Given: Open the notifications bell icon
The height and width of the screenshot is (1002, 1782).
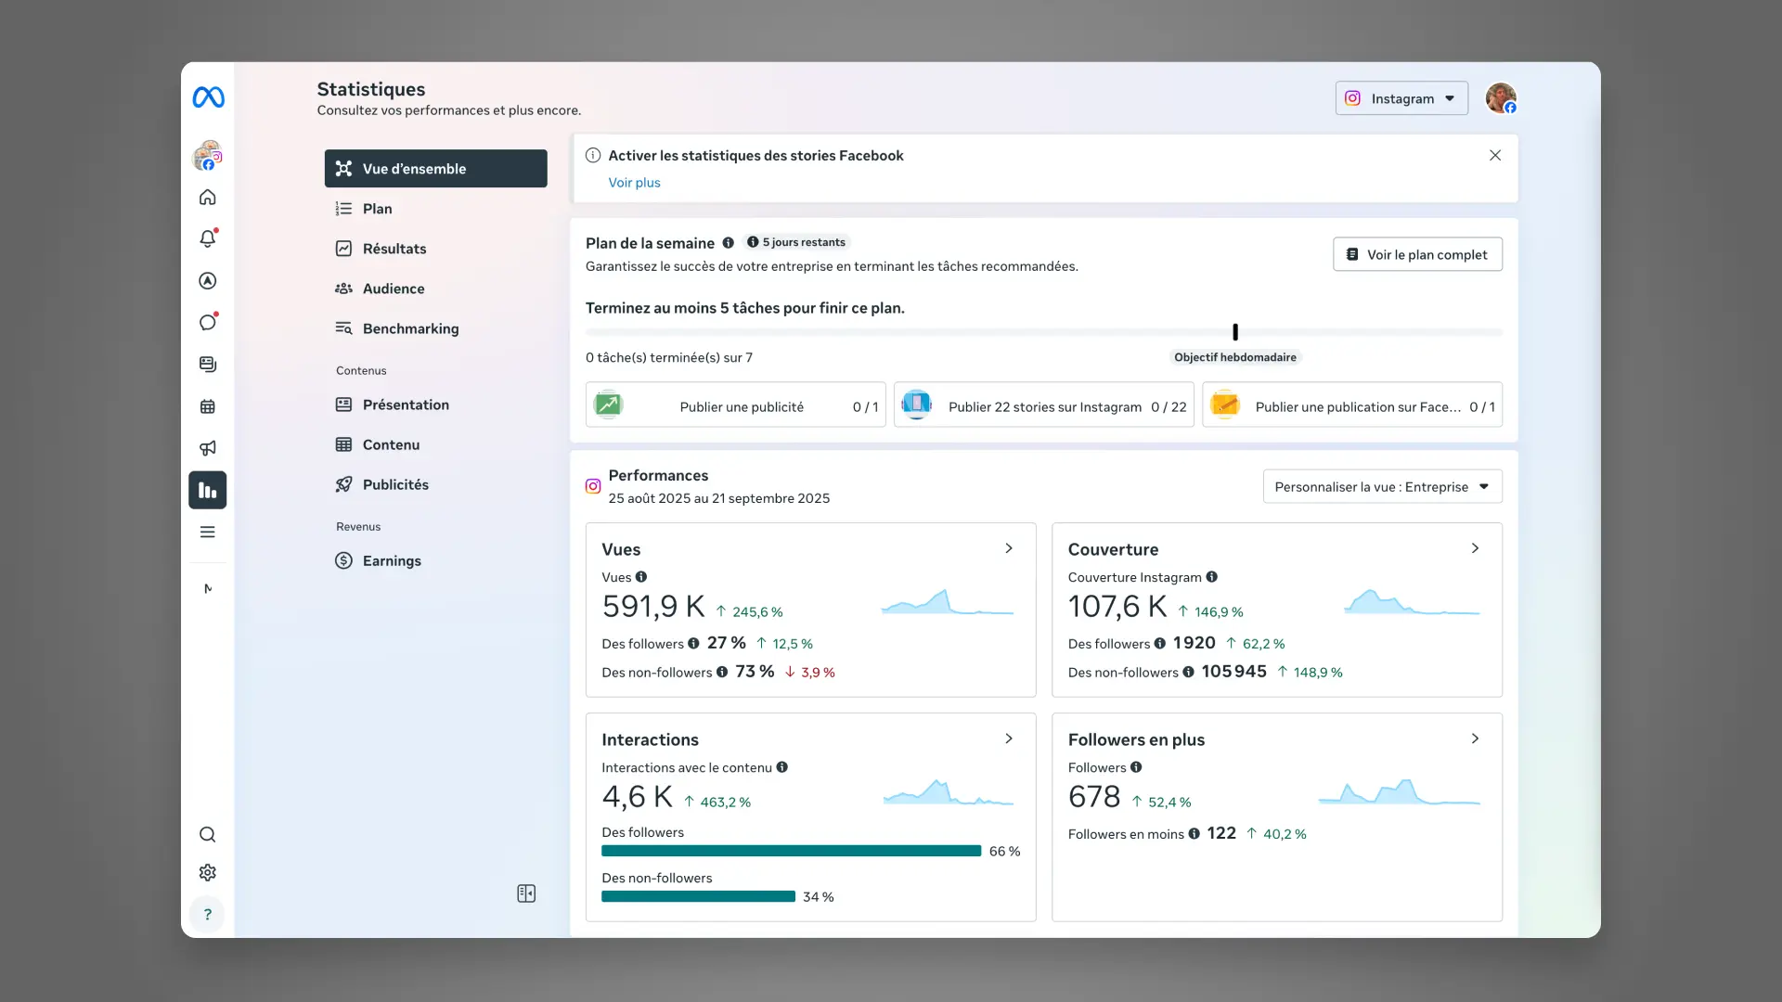Looking at the screenshot, I should pyautogui.click(x=208, y=238).
